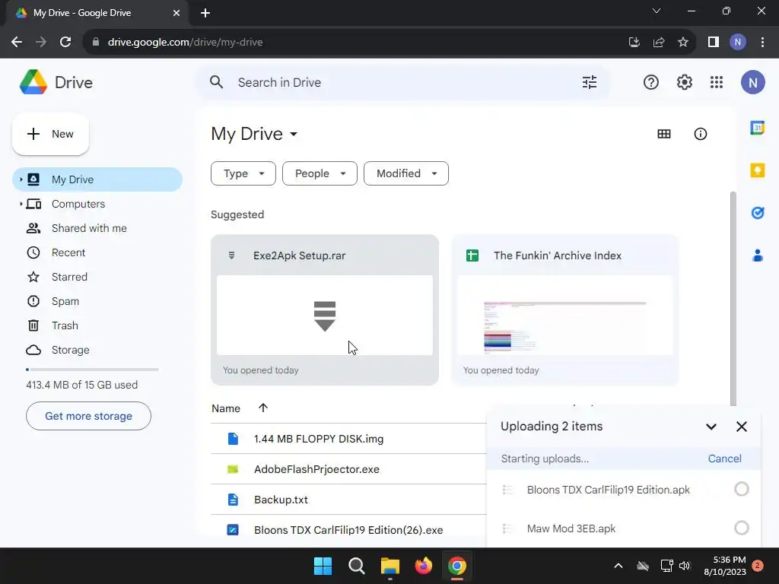Click the Bloons TDX apk upload status circle
This screenshot has width=779, height=584.
click(x=741, y=489)
